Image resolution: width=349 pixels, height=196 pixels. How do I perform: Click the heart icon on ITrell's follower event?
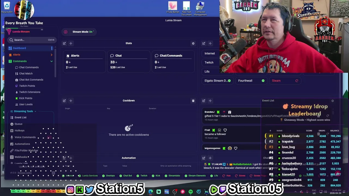point(225,130)
